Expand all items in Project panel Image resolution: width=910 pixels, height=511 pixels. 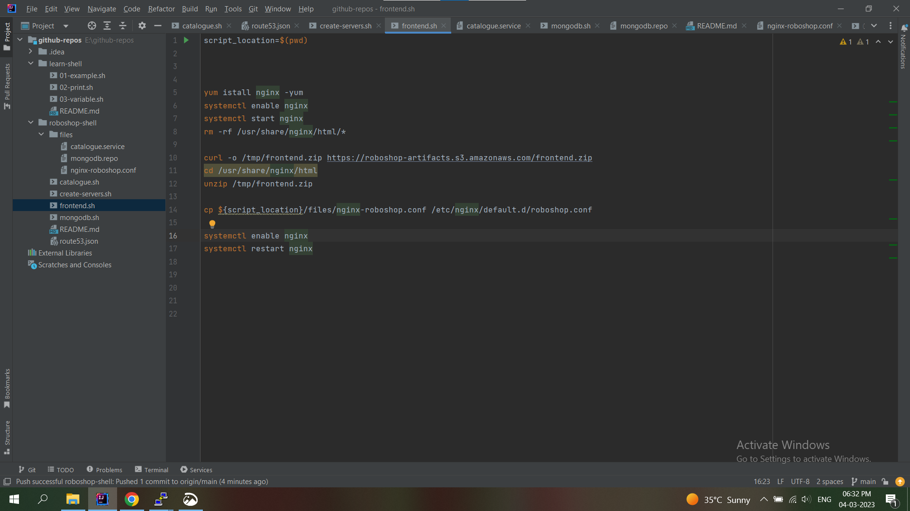click(x=107, y=26)
